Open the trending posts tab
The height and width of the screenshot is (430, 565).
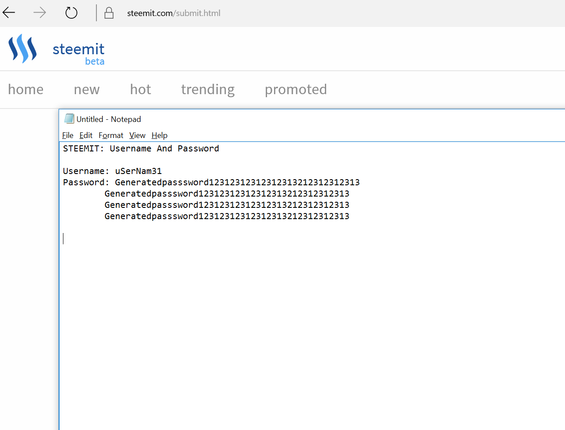[x=208, y=89]
